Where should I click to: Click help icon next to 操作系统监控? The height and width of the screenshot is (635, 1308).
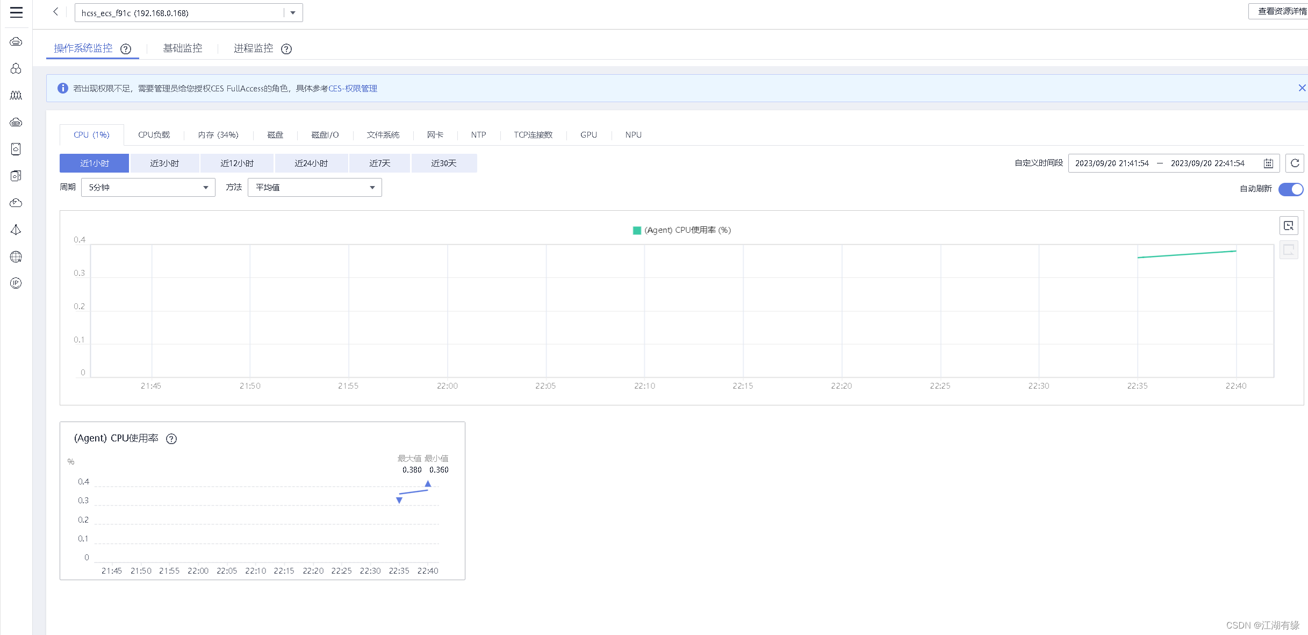click(126, 49)
